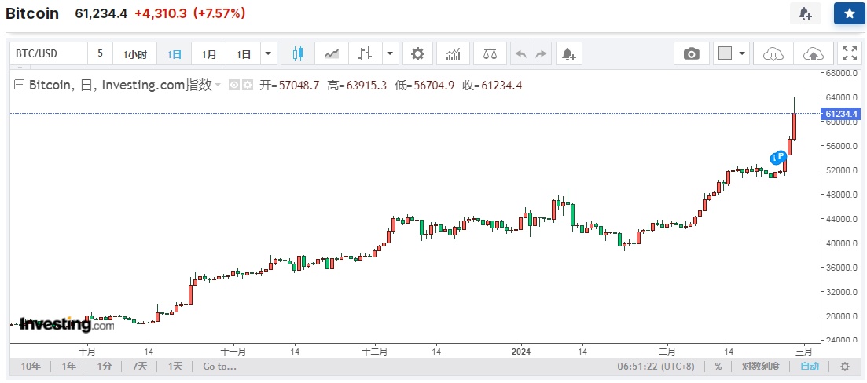Switch to the area chart style icon

[332, 53]
